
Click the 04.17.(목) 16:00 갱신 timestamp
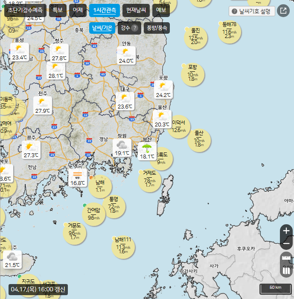pyautogui.click(x=38, y=289)
